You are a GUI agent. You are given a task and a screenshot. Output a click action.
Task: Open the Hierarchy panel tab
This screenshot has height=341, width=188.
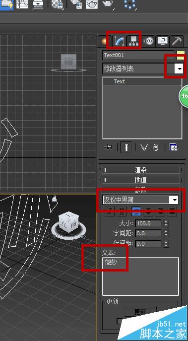point(133,41)
